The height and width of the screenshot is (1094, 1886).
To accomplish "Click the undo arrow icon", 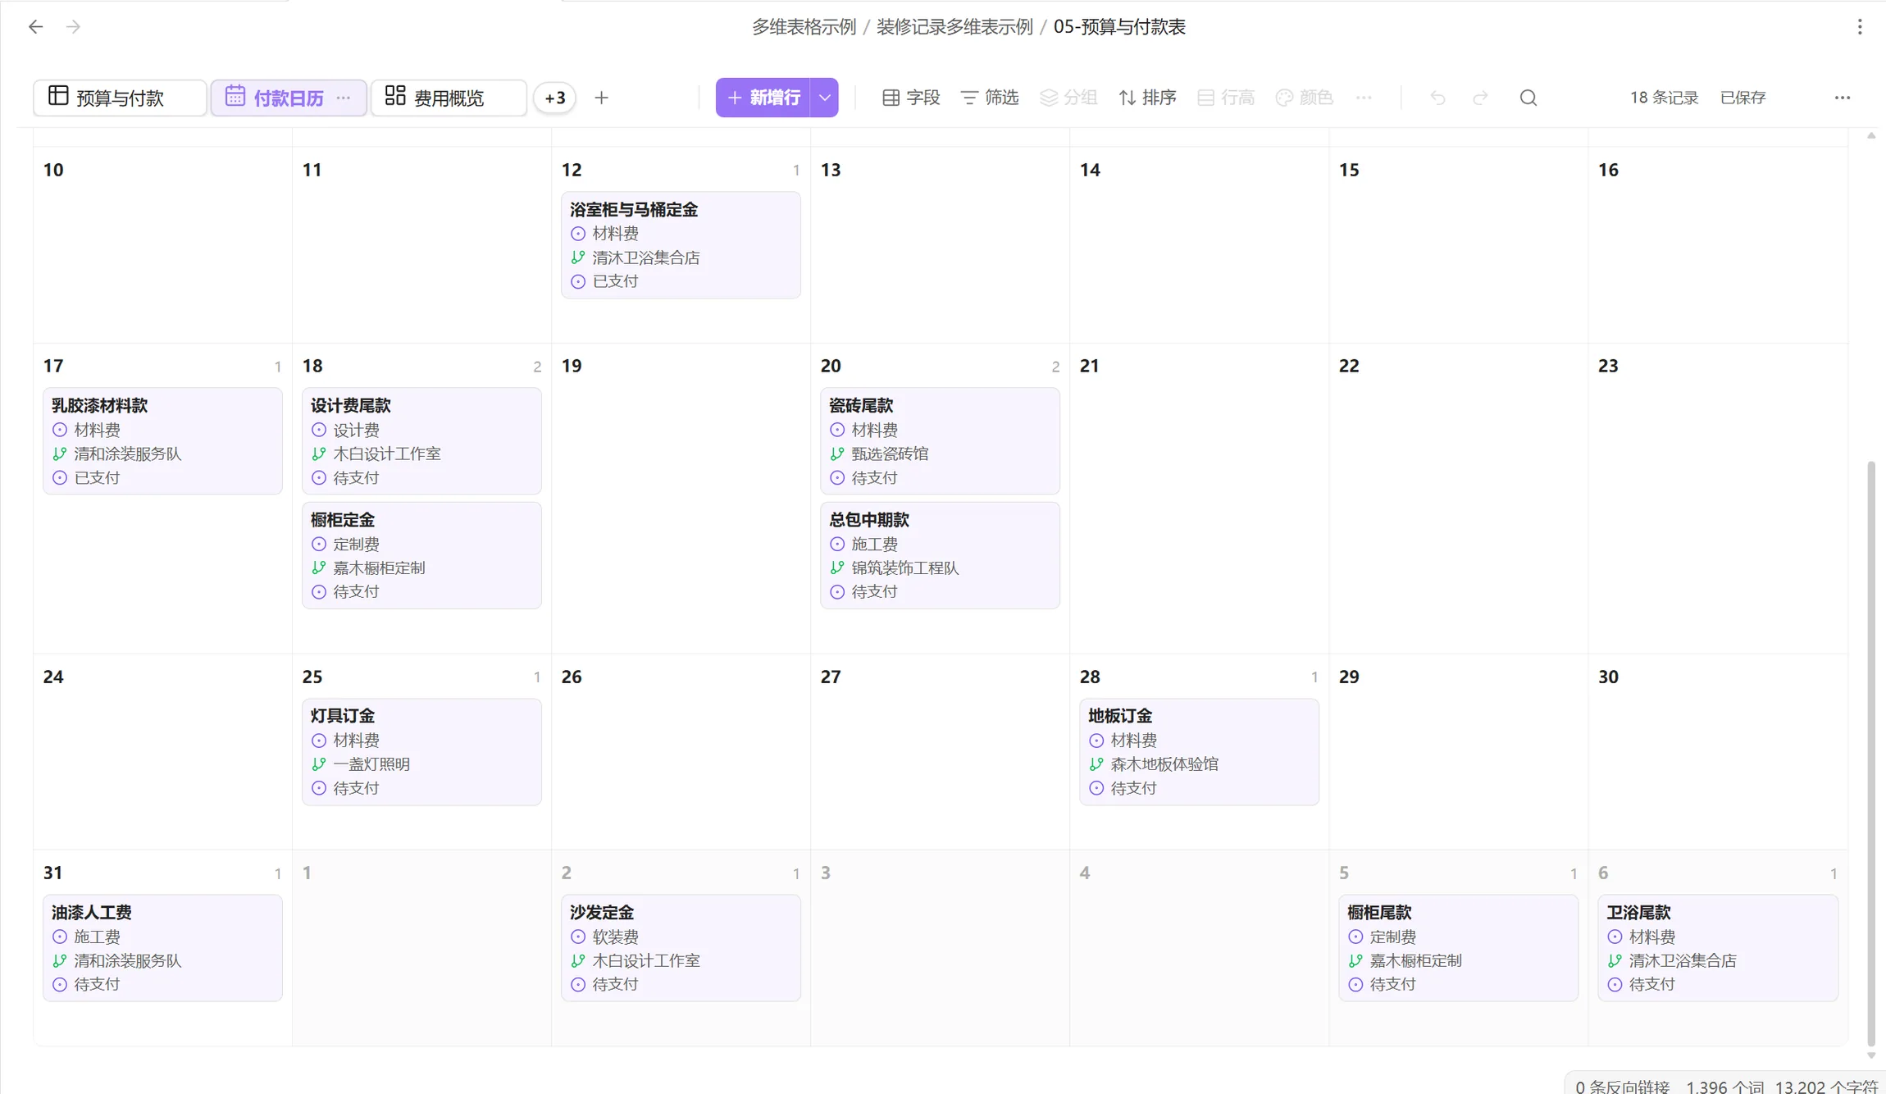I will tap(1437, 98).
